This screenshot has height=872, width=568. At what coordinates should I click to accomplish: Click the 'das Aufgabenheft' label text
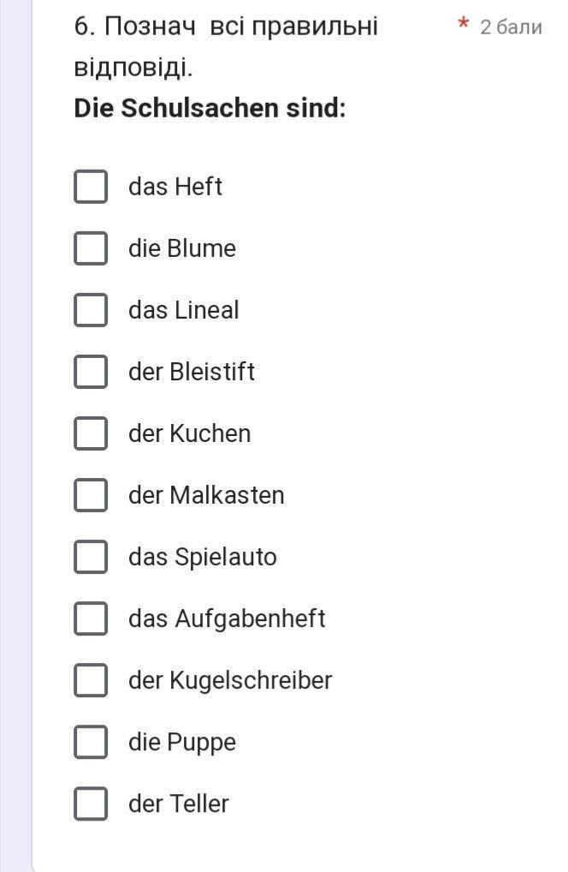[x=227, y=618]
